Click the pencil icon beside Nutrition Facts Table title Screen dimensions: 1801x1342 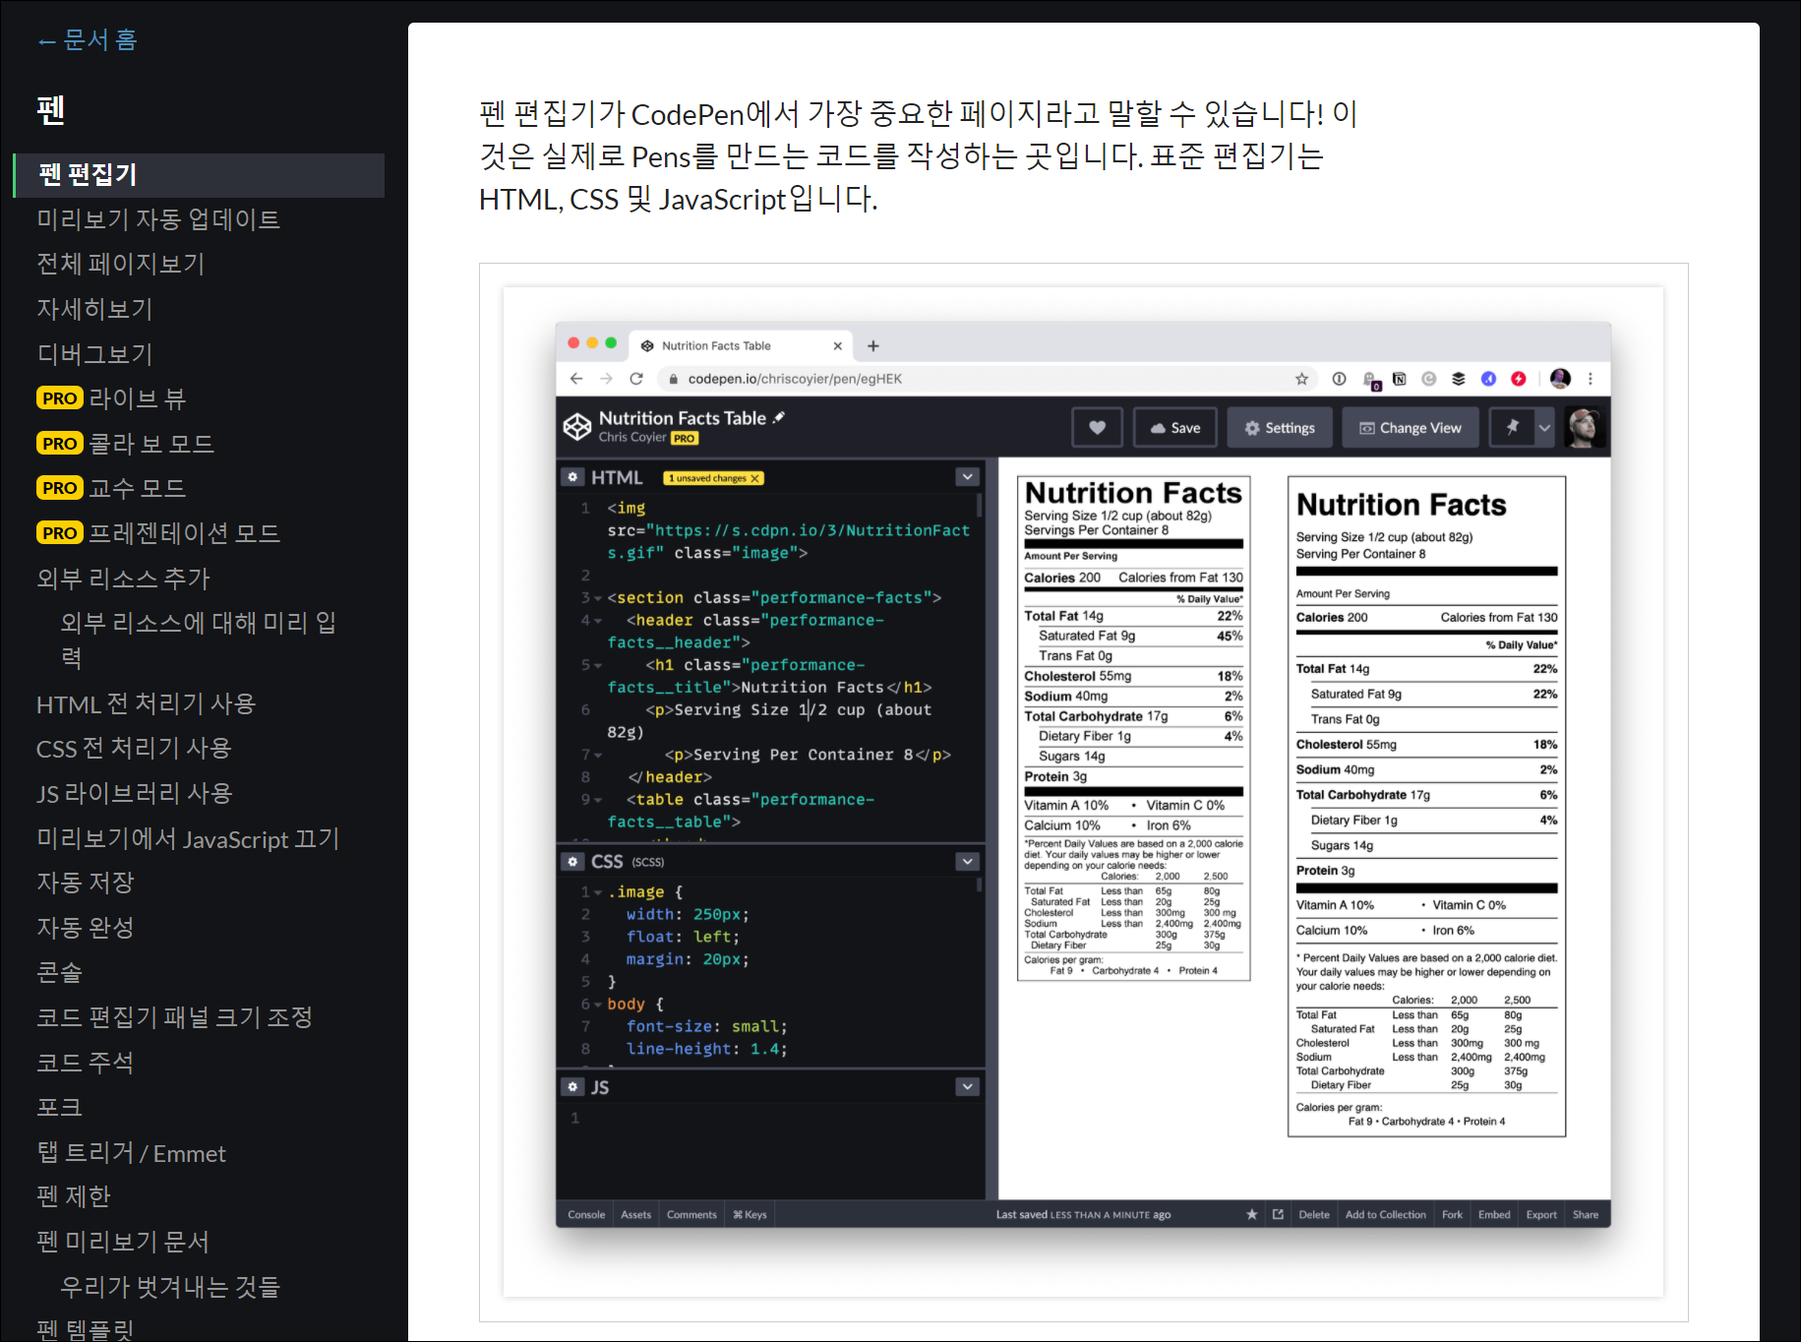point(779,418)
